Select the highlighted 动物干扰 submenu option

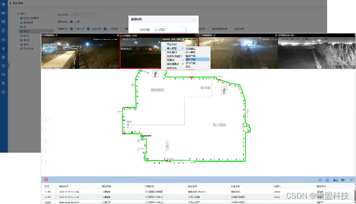pos(197,60)
